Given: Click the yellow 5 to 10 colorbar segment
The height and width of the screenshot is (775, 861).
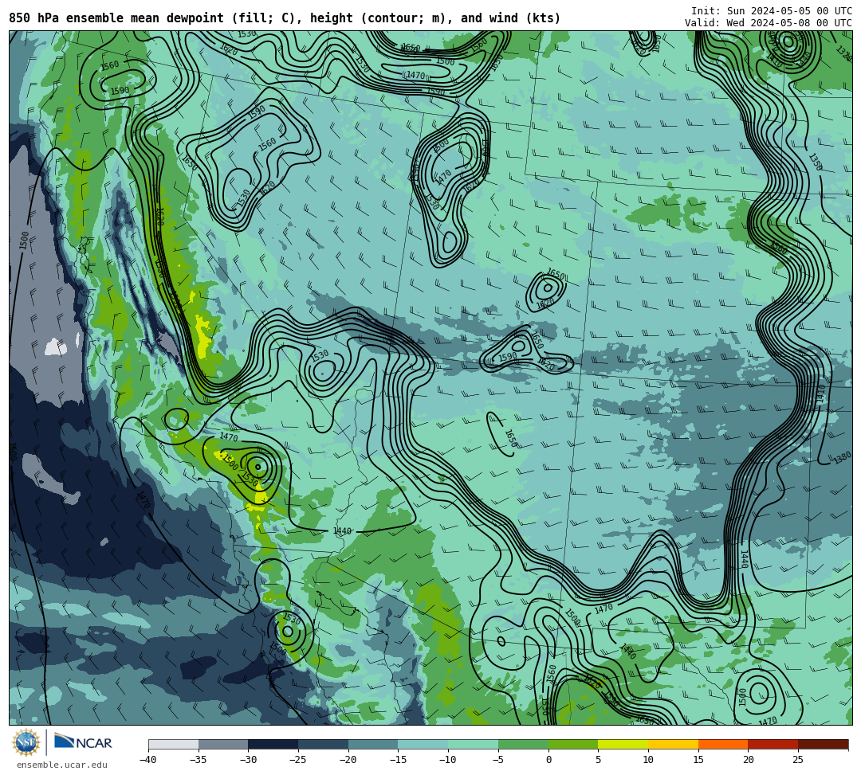Looking at the screenshot, I should pos(623,744).
